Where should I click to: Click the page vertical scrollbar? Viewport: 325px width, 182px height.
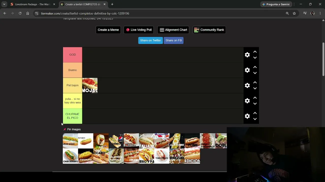click(323, 59)
